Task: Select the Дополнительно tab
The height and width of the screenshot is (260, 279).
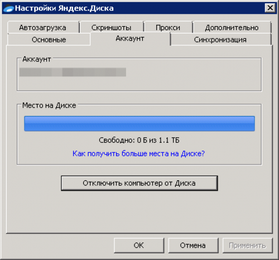Action: coord(232,27)
